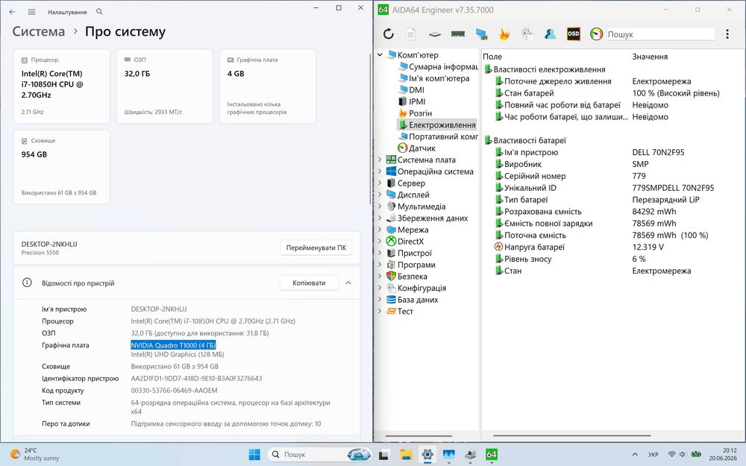
Task: Expand the Дисплей tree node
Action: 380,195
